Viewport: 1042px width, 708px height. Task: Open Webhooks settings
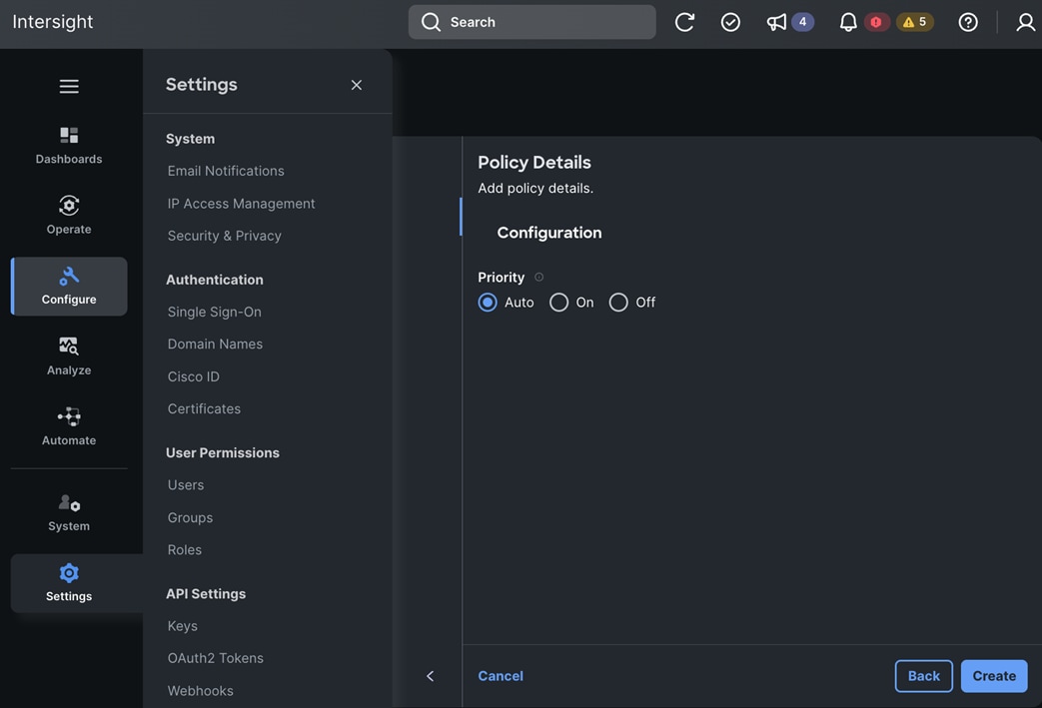[x=200, y=691]
